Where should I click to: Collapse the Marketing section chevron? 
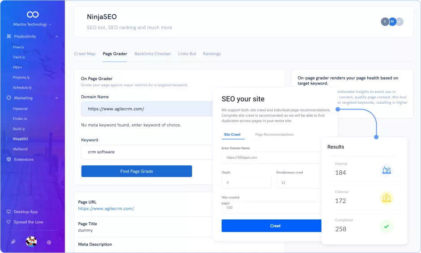pos(56,98)
